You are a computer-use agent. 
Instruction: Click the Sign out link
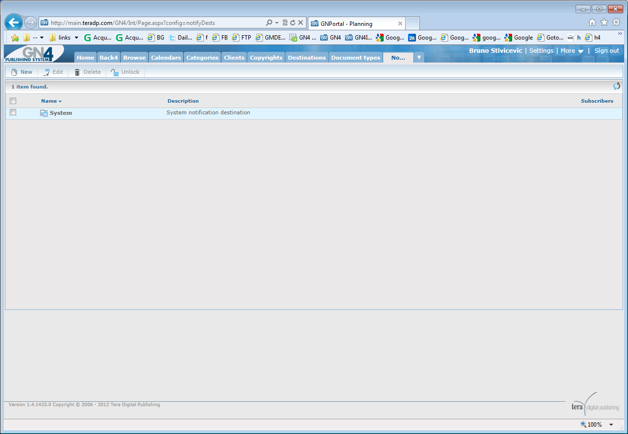coord(606,51)
